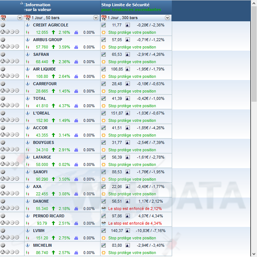The width and height of the screenshot is (257, 257).
Task: Open the LVMH stock name
Action: pyautogui.click(x=39, y=231)
